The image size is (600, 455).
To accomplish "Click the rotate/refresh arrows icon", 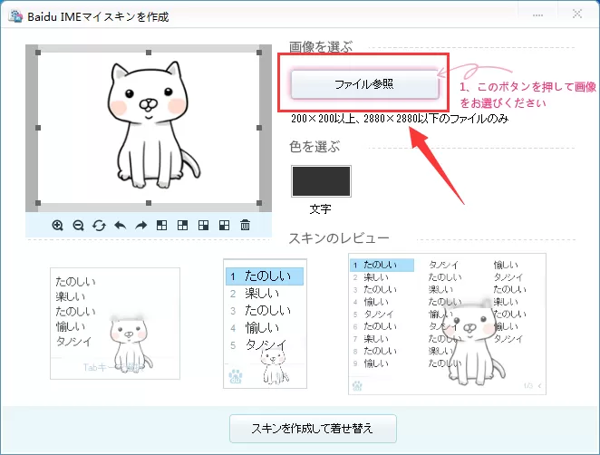I will [99, 226].
